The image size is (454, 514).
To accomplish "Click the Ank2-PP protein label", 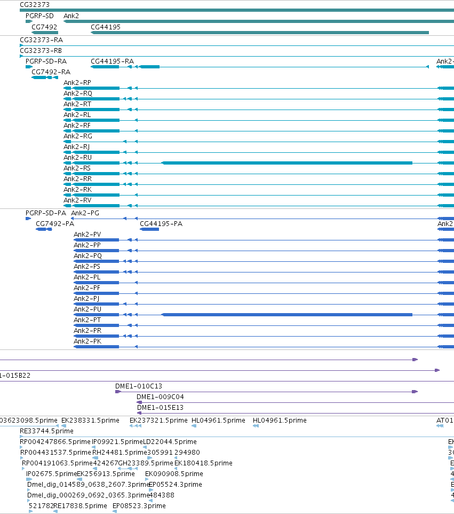I will (x=87, y=245).
